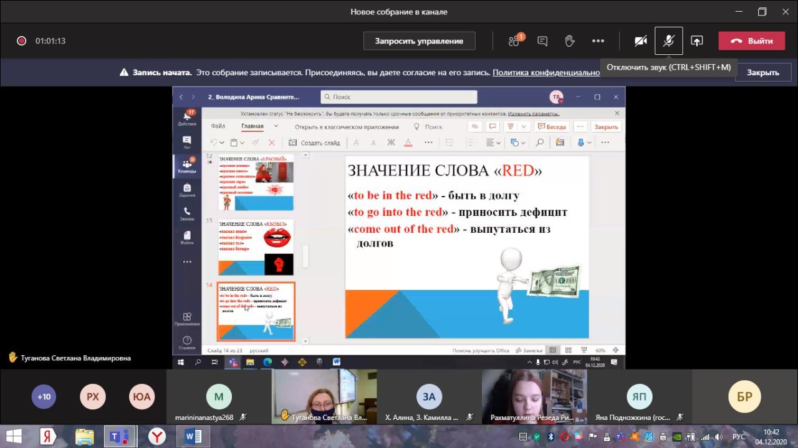Click the Запросить управление button
This screenshot has height=448, width=798.
pyautogui.click(x=419, y=41)
